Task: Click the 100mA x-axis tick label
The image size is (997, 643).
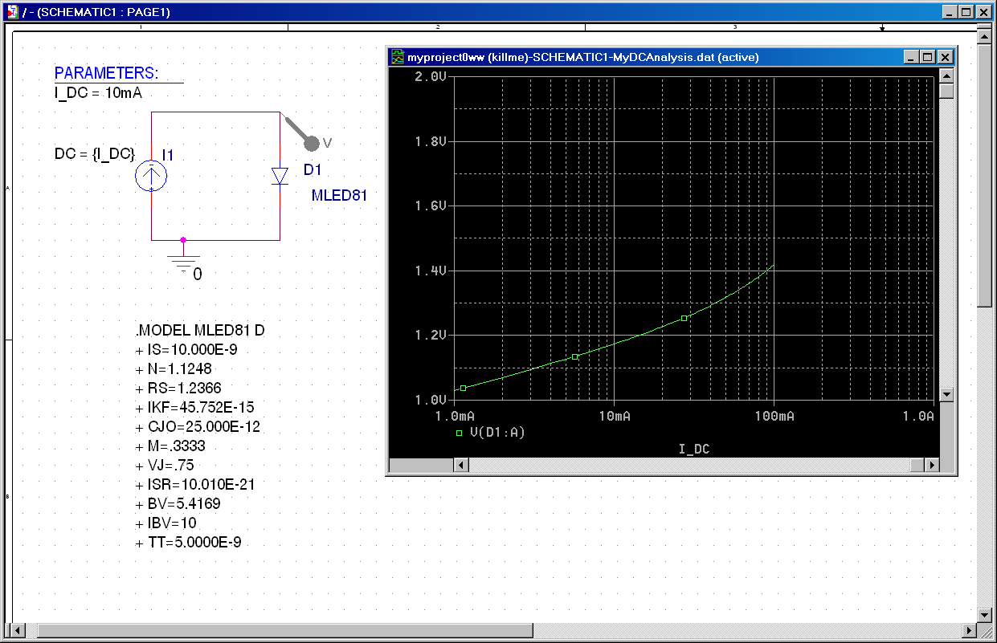Action: [774, 416]
